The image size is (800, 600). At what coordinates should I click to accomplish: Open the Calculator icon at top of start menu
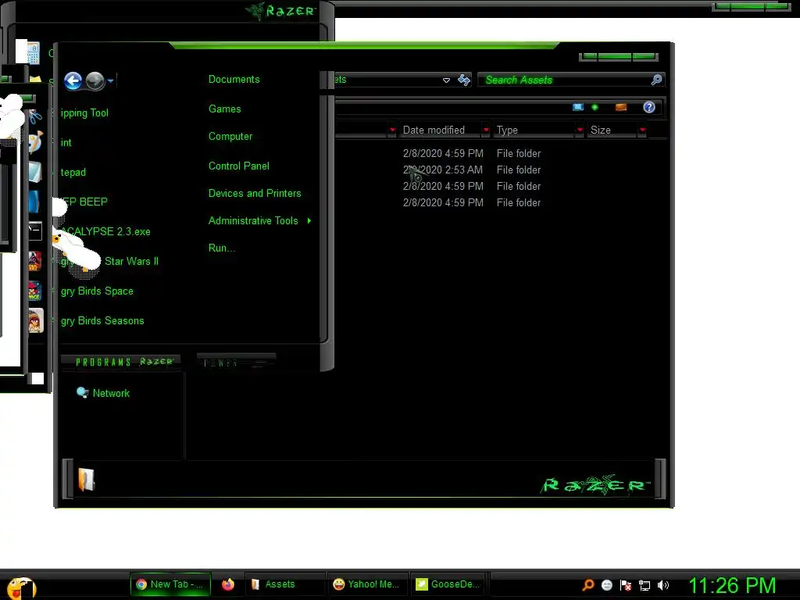pos(33,52)
